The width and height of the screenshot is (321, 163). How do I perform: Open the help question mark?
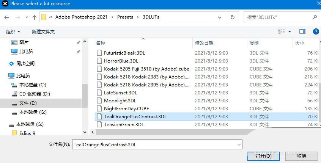[x=316, y=31]
